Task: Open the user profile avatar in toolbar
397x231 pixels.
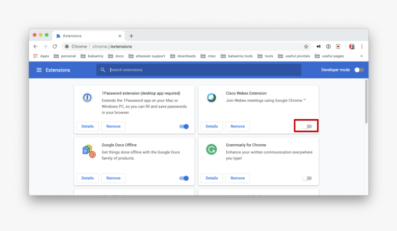Action: 352,47
